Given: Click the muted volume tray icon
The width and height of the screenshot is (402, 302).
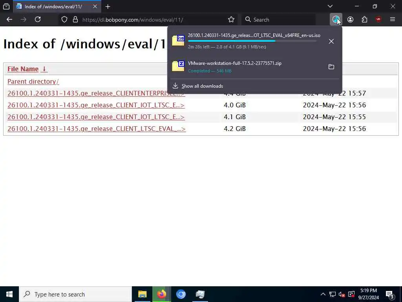Looking at the screenshot, I should 342,294.
